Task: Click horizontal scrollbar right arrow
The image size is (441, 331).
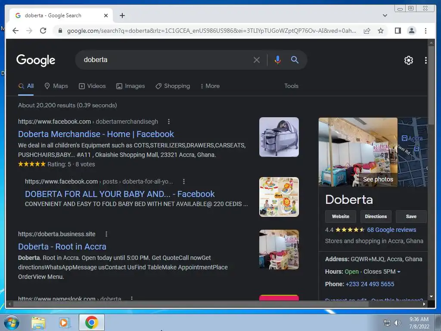Action: tap(424, 304)
